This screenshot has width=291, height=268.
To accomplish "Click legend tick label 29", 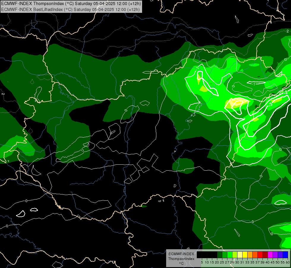I will click(232, 262).
